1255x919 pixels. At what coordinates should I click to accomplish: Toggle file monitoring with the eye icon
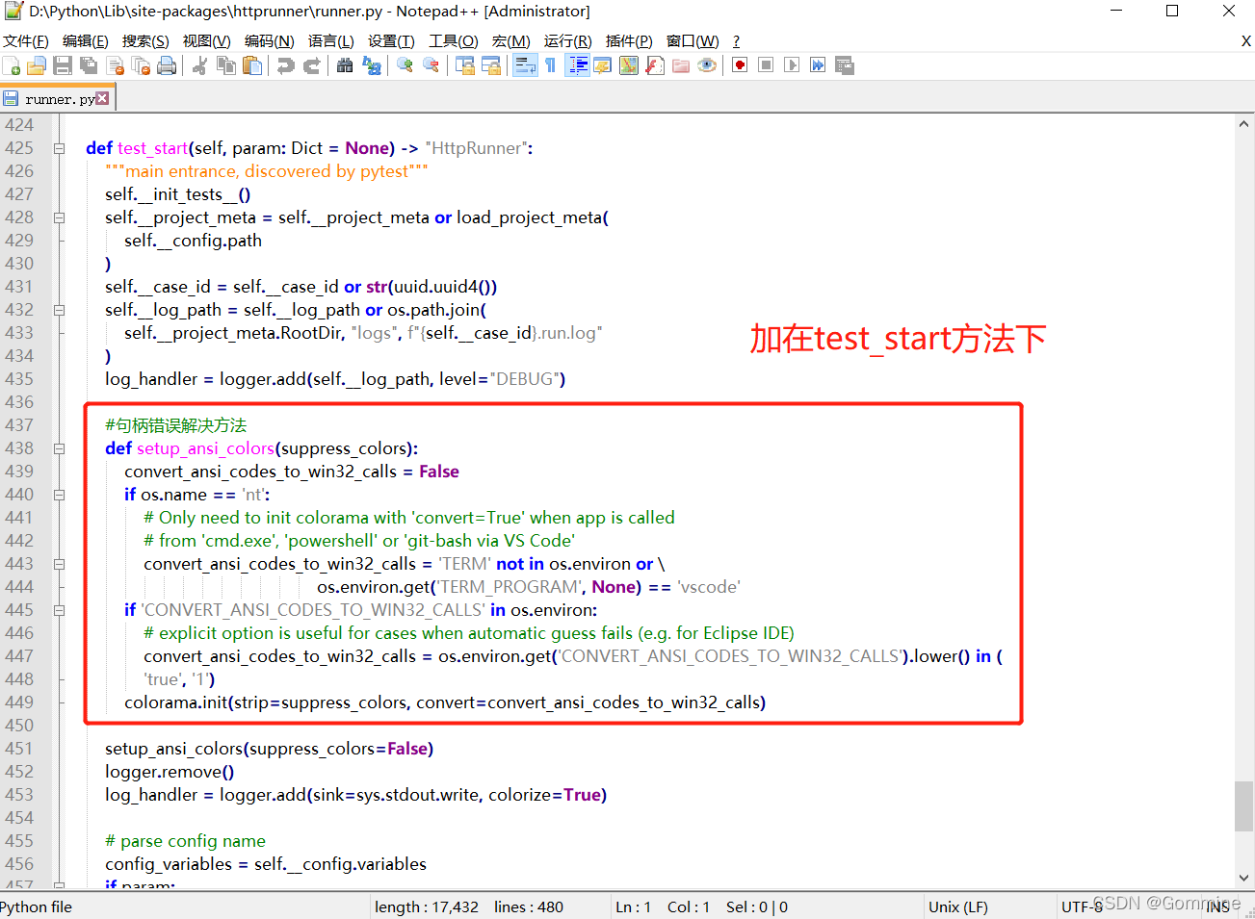[707, 65]
